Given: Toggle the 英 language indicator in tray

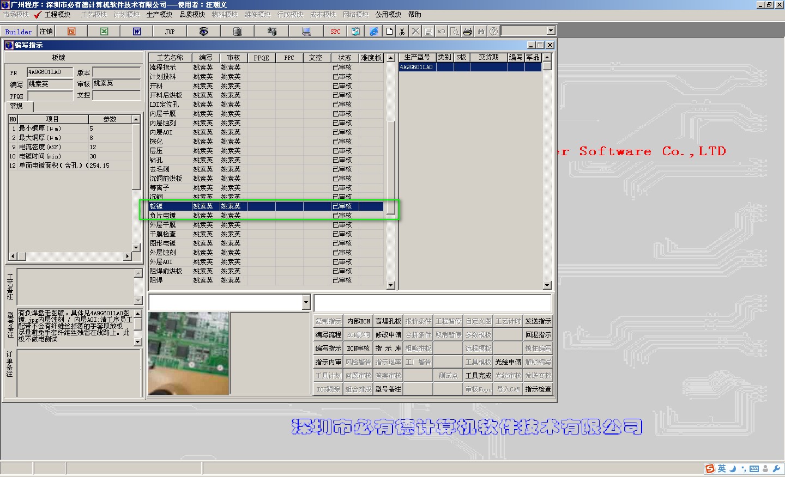Looking at the screenshot, I should click(722, 469).
